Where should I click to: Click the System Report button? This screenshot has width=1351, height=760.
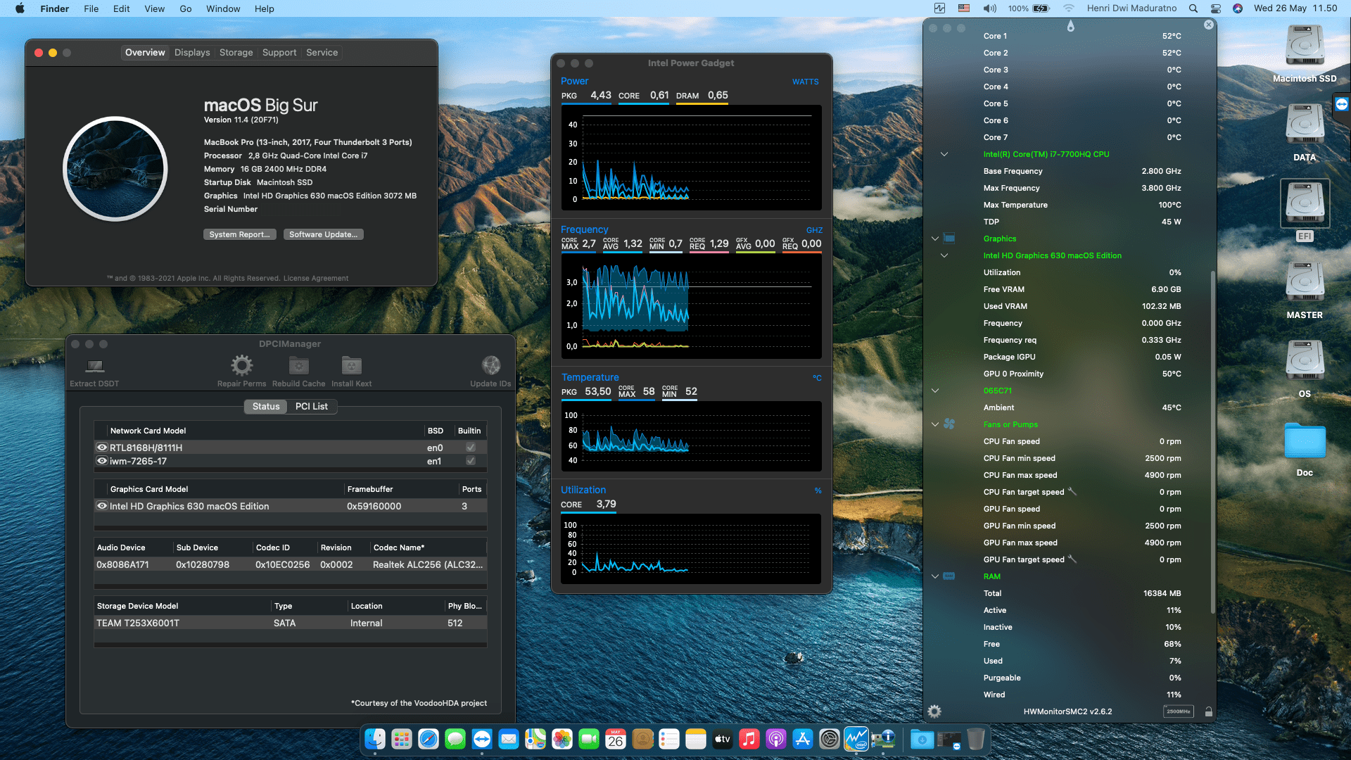(239, 234)
